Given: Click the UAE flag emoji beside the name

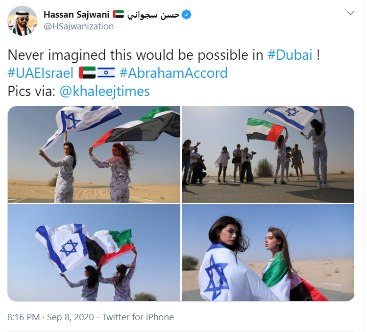Looking at the screenshot, I should pyautogui.click(x=118, y=15).
